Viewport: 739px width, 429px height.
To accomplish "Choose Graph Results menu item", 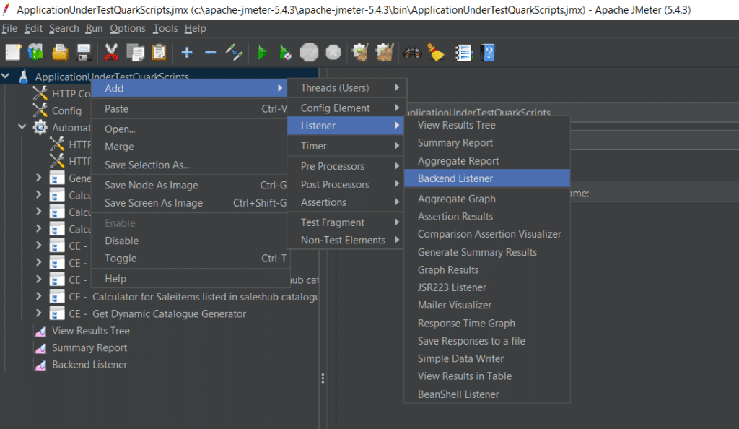I will pyautogui.click(x=487, y=269).
